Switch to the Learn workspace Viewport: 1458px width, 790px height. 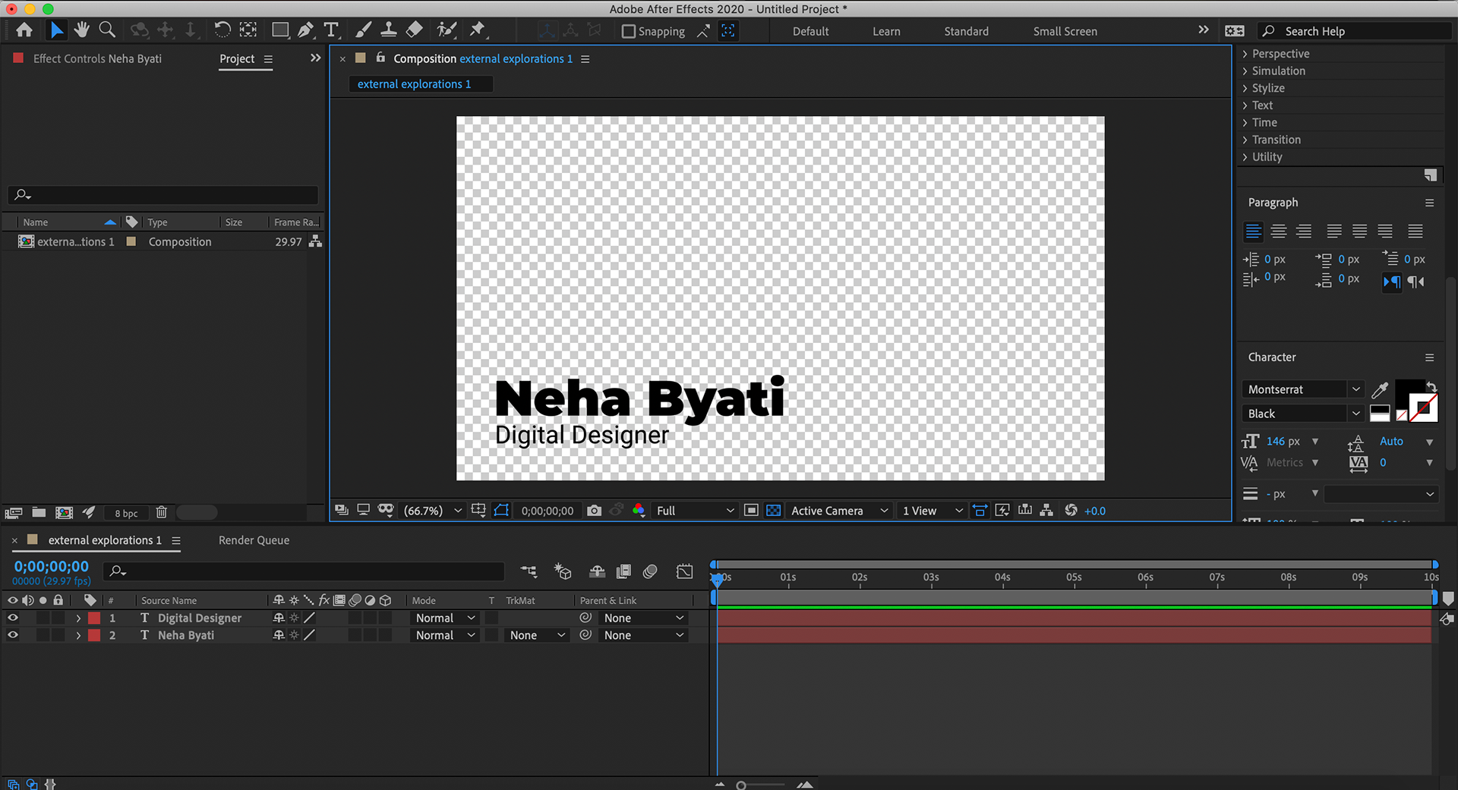(886, 31)
